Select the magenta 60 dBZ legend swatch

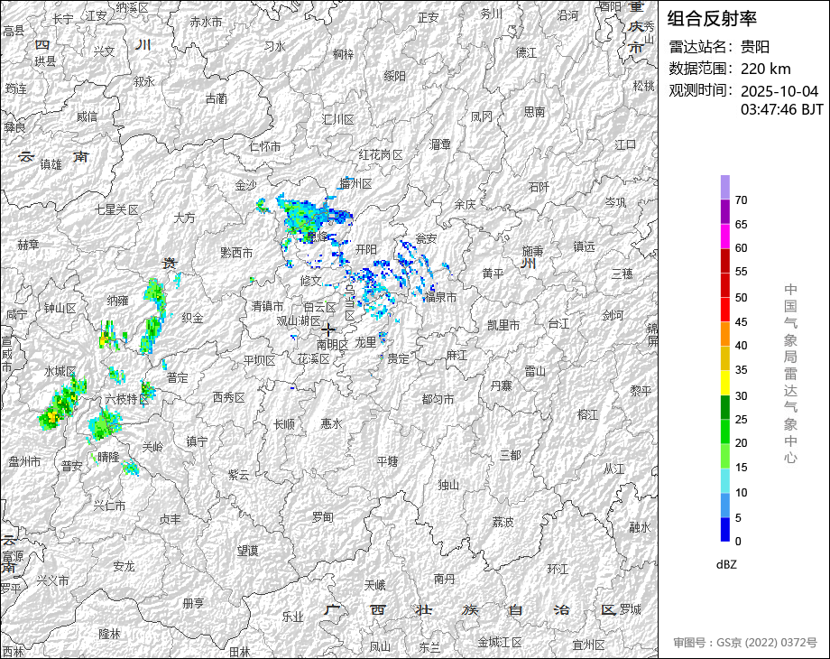click(x=725, y=236)
